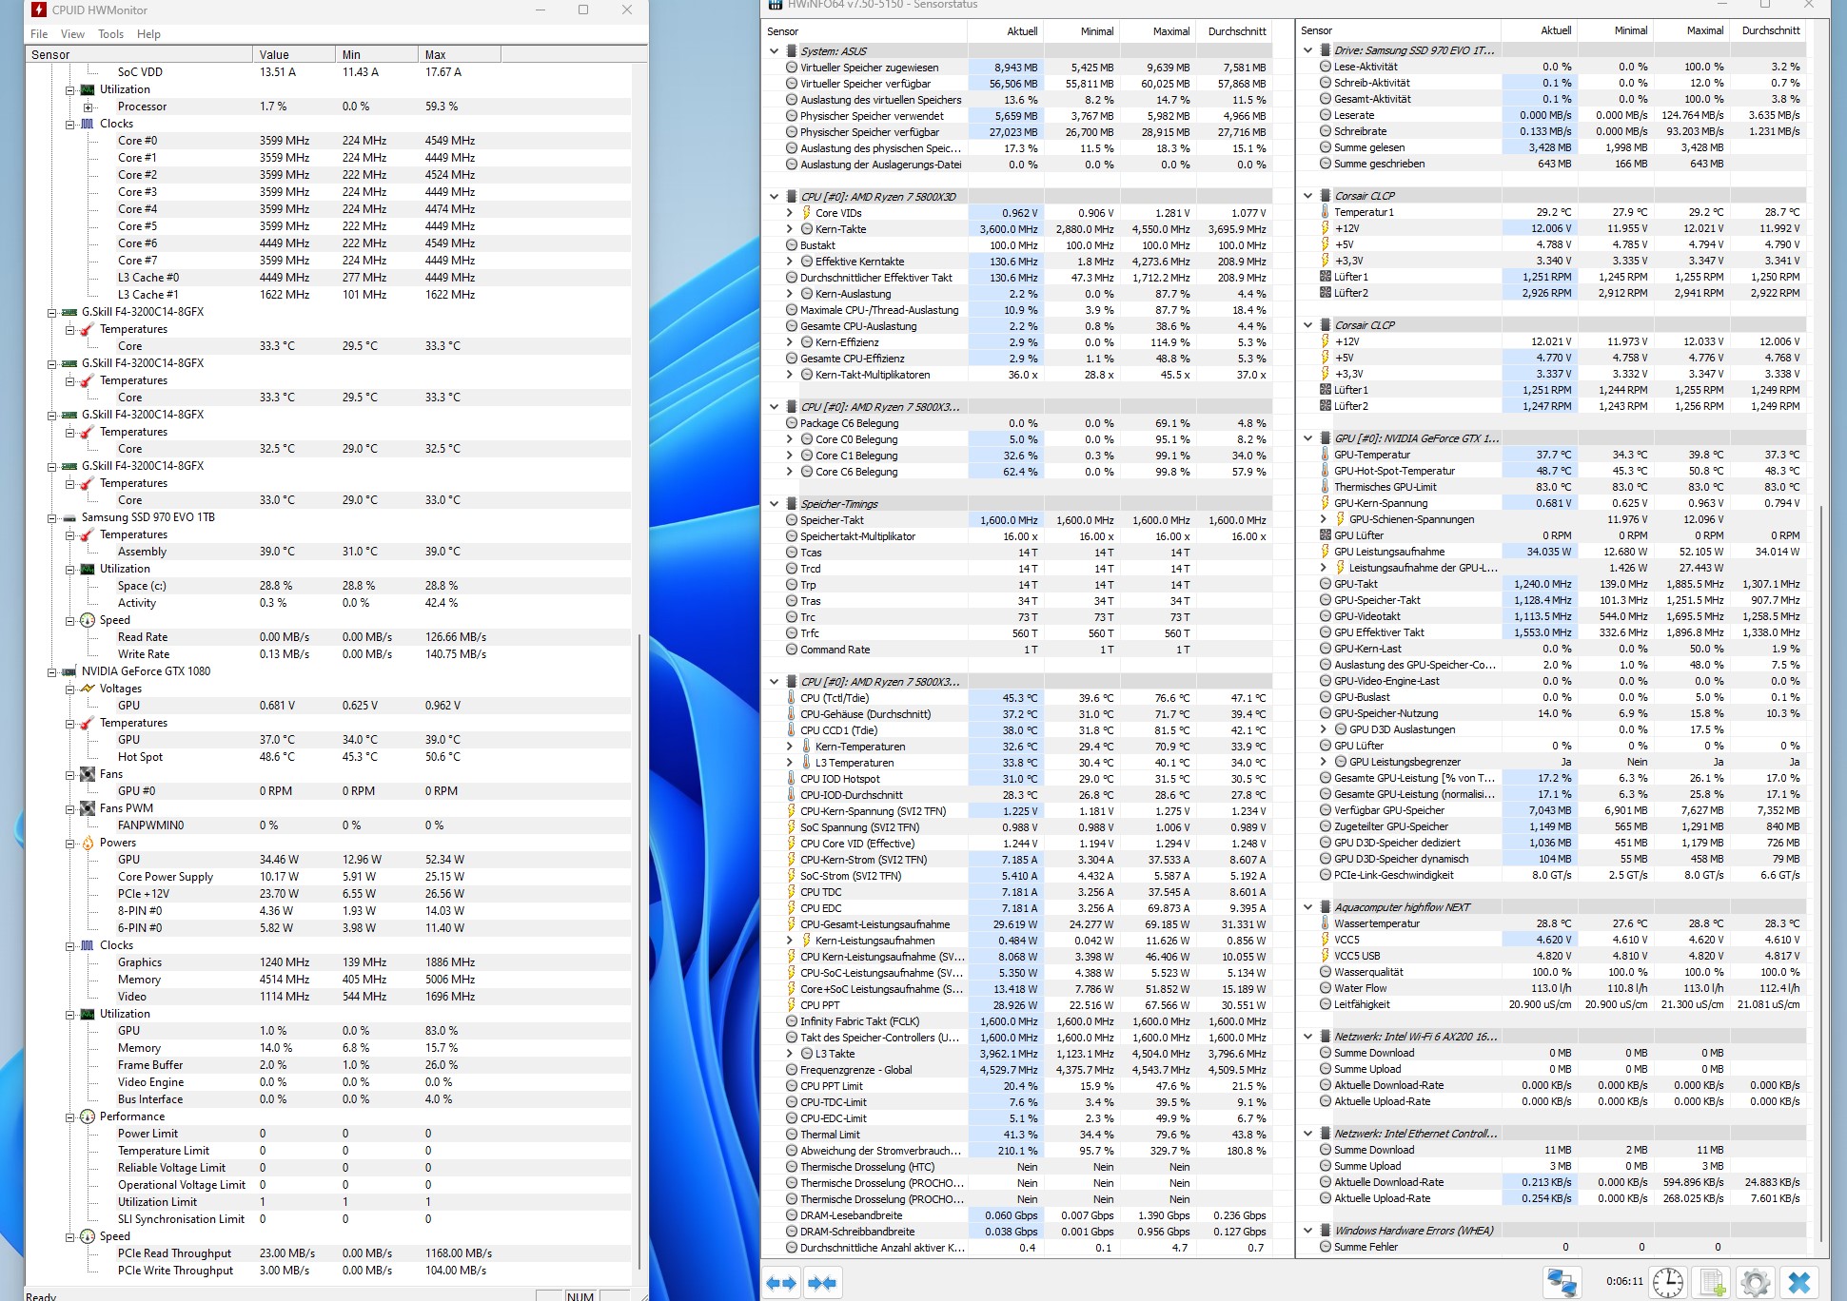Click the expand columns left-right arrows icon
The height and width of the screenshot is (1301, 1847).
tap(781, 1282)
